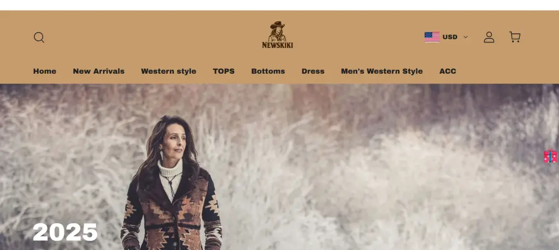Screen dimensions: 559x250
Task: Open the USD currency selector
Action: 446,37
